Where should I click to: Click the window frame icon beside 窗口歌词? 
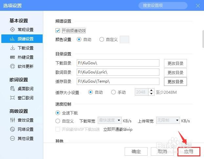pos(12,98)
